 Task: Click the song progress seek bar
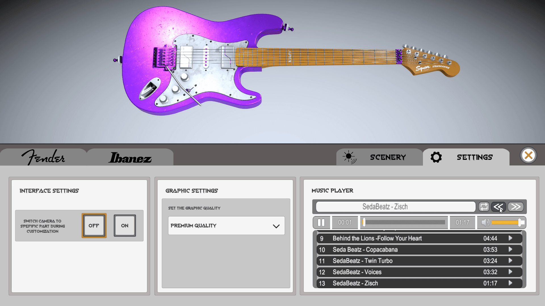pyautogui.click(x=404, y=222)
